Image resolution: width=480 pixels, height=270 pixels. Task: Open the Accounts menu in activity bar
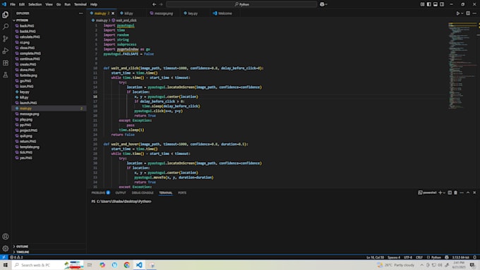tap(5, 236)
